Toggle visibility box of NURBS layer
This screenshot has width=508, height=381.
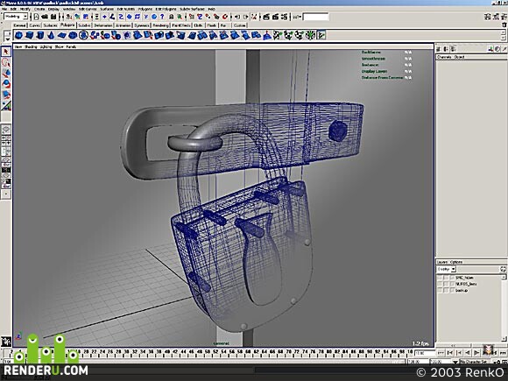(x=440, y=284)
